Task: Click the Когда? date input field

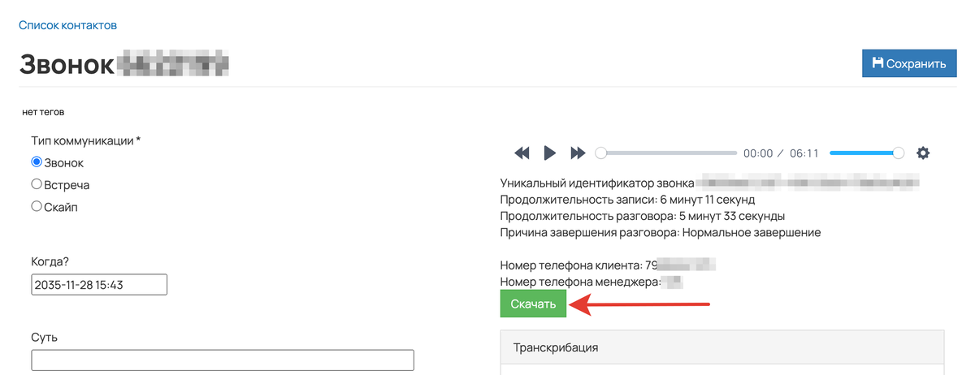Action: coord(99,284)
